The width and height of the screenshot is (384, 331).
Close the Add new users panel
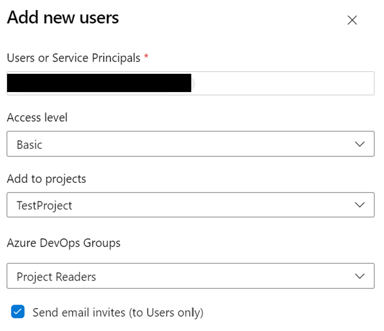[x=352, y=20]
